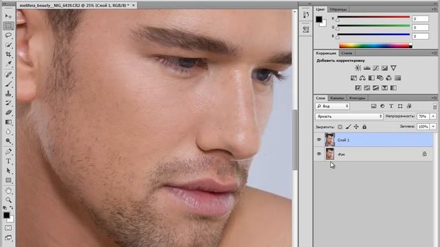Select the Move tool

[8, 16]
